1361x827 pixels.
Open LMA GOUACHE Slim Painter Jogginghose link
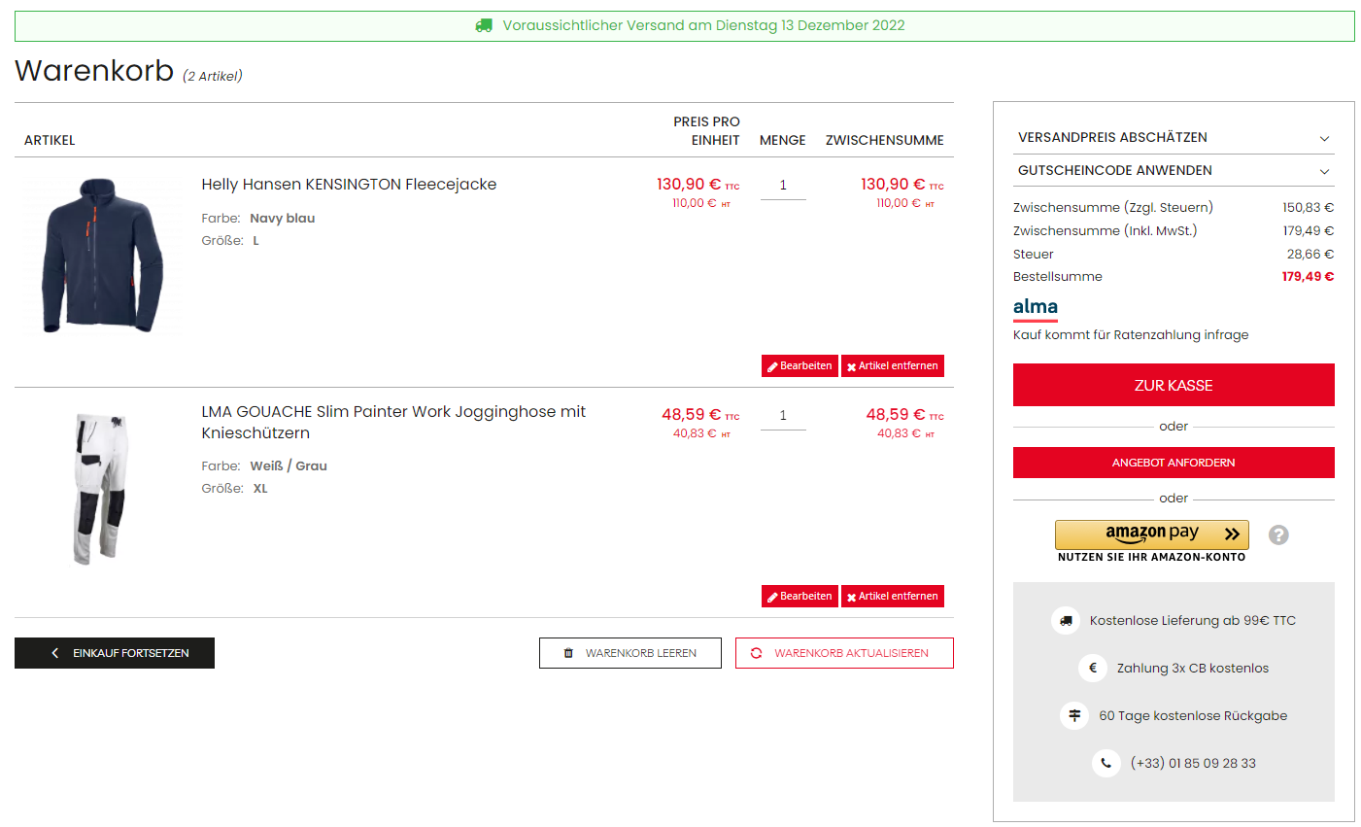[393, 422]
